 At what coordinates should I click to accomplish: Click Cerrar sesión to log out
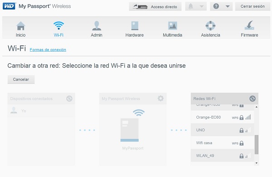253,6
